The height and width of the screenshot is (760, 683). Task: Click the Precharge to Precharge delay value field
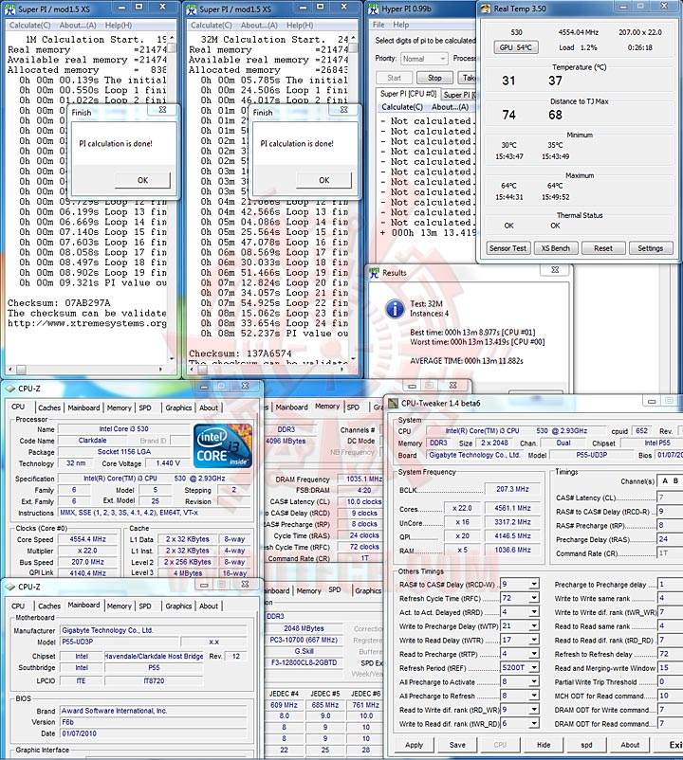tap(670, 585)
